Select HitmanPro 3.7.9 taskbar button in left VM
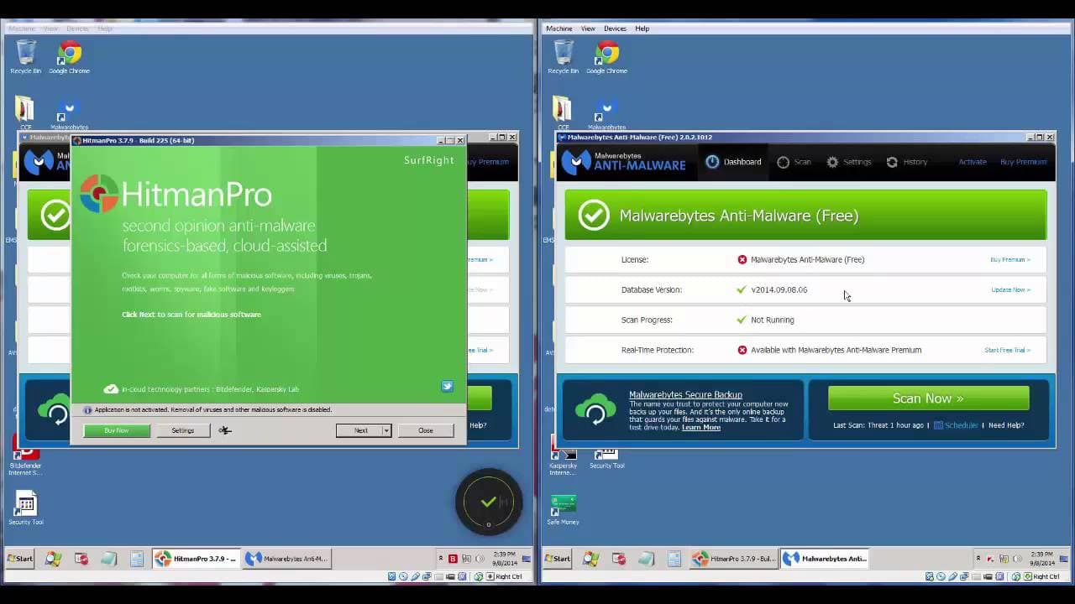The width and height of the screenshot is (1075, 604). [197, 559]
